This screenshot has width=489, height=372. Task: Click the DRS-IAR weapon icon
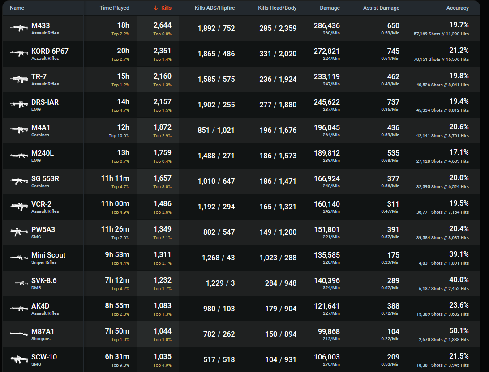click(19, 105)
